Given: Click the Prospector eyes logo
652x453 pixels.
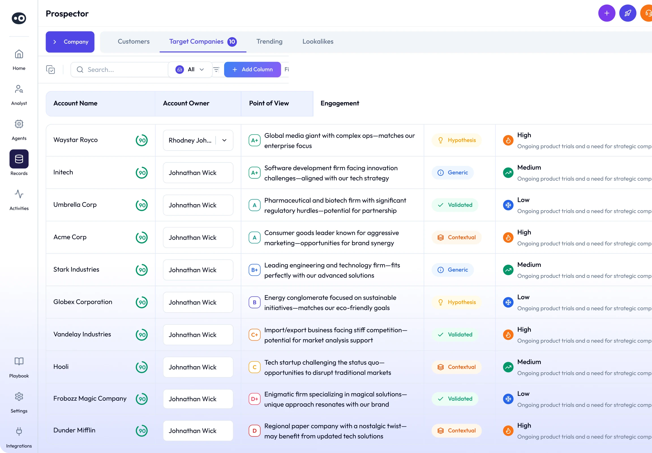Looking at the screenshot, I should (19, 18).
